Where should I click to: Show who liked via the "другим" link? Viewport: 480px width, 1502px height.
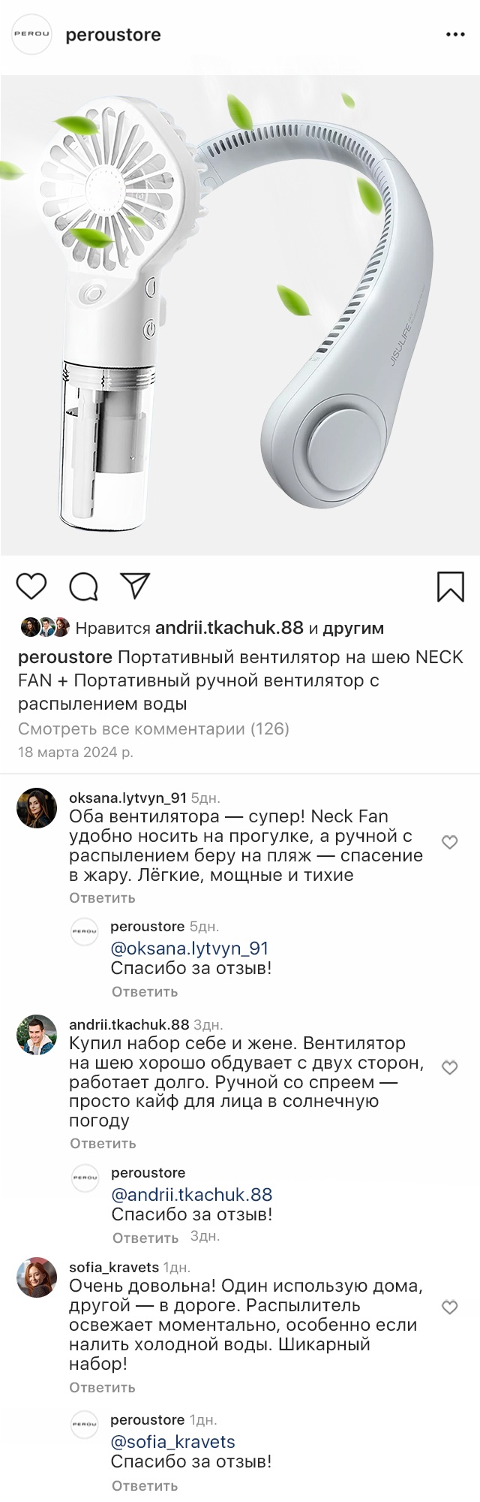pyautogui.click(x=353, y=628)
